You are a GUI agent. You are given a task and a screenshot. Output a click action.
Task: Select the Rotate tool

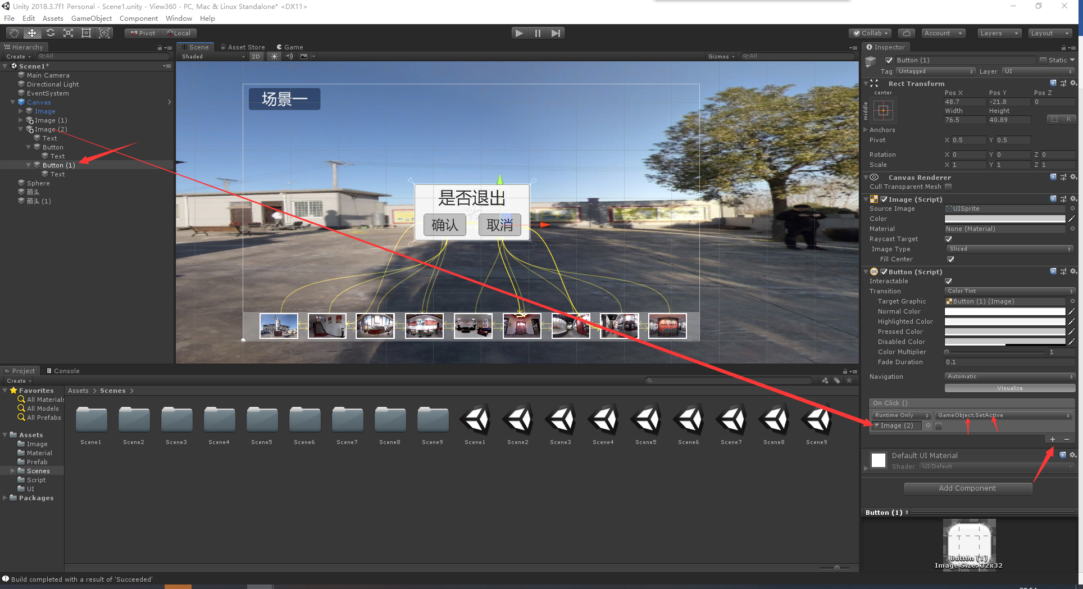50,33
